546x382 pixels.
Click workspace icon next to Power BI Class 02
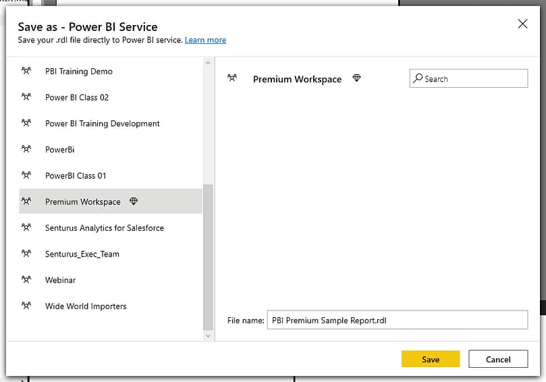tap(26, 97)
